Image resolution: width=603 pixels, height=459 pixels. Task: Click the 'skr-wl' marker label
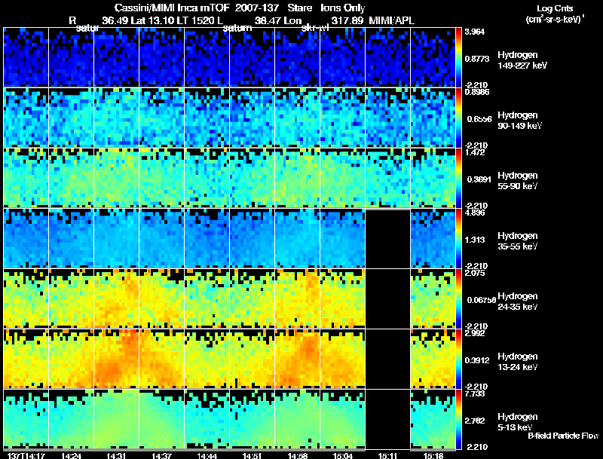coord(314,28)
